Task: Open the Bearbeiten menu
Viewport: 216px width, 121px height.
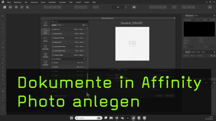Action: coord(18,2)
